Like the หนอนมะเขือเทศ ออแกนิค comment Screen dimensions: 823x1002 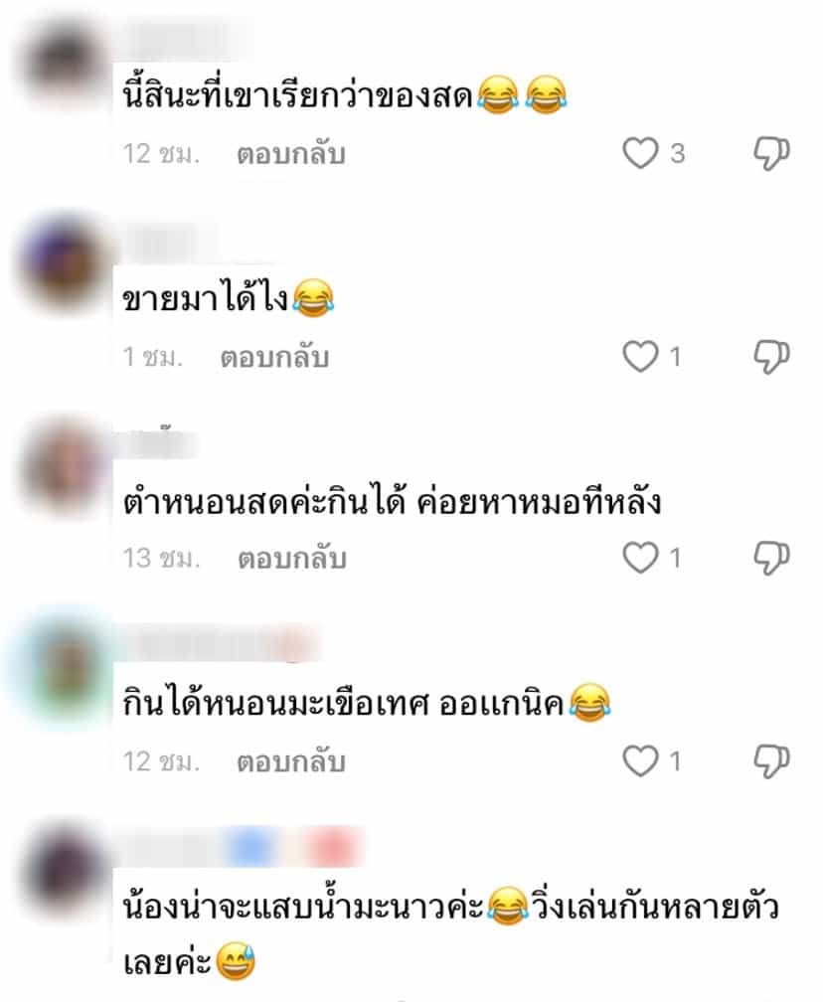click(x=640, y=760)
